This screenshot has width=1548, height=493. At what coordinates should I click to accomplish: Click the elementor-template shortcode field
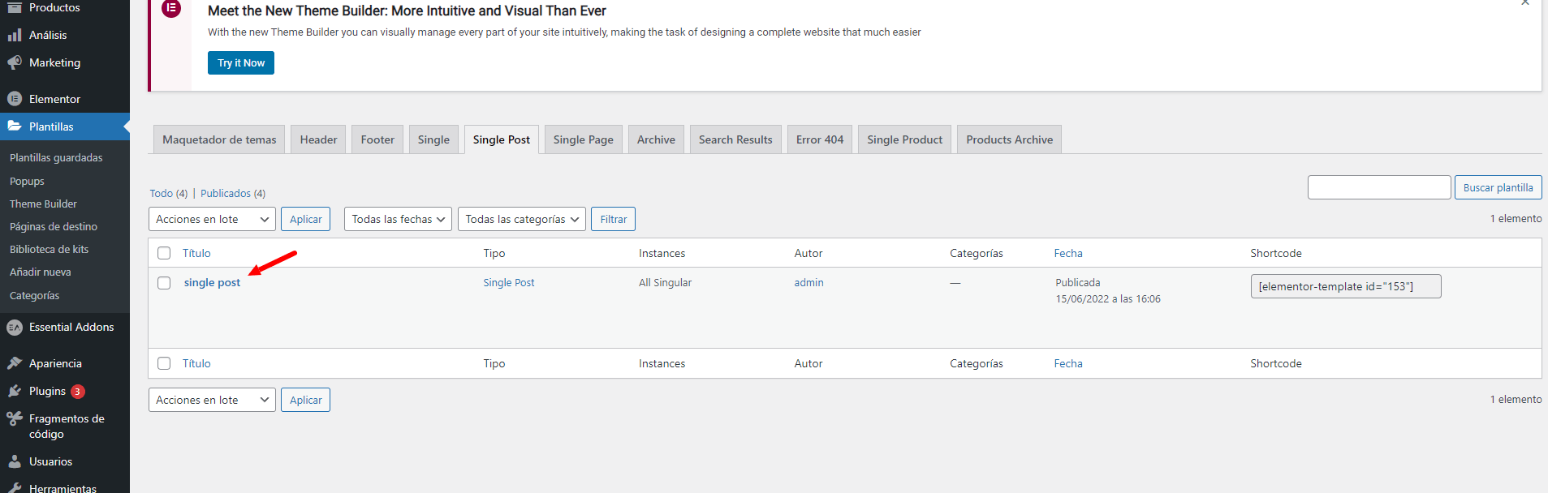(1346, 286)
